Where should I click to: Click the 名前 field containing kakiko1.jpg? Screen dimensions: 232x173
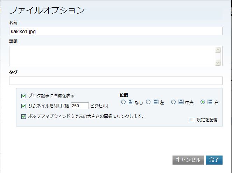tap(116, 31)
